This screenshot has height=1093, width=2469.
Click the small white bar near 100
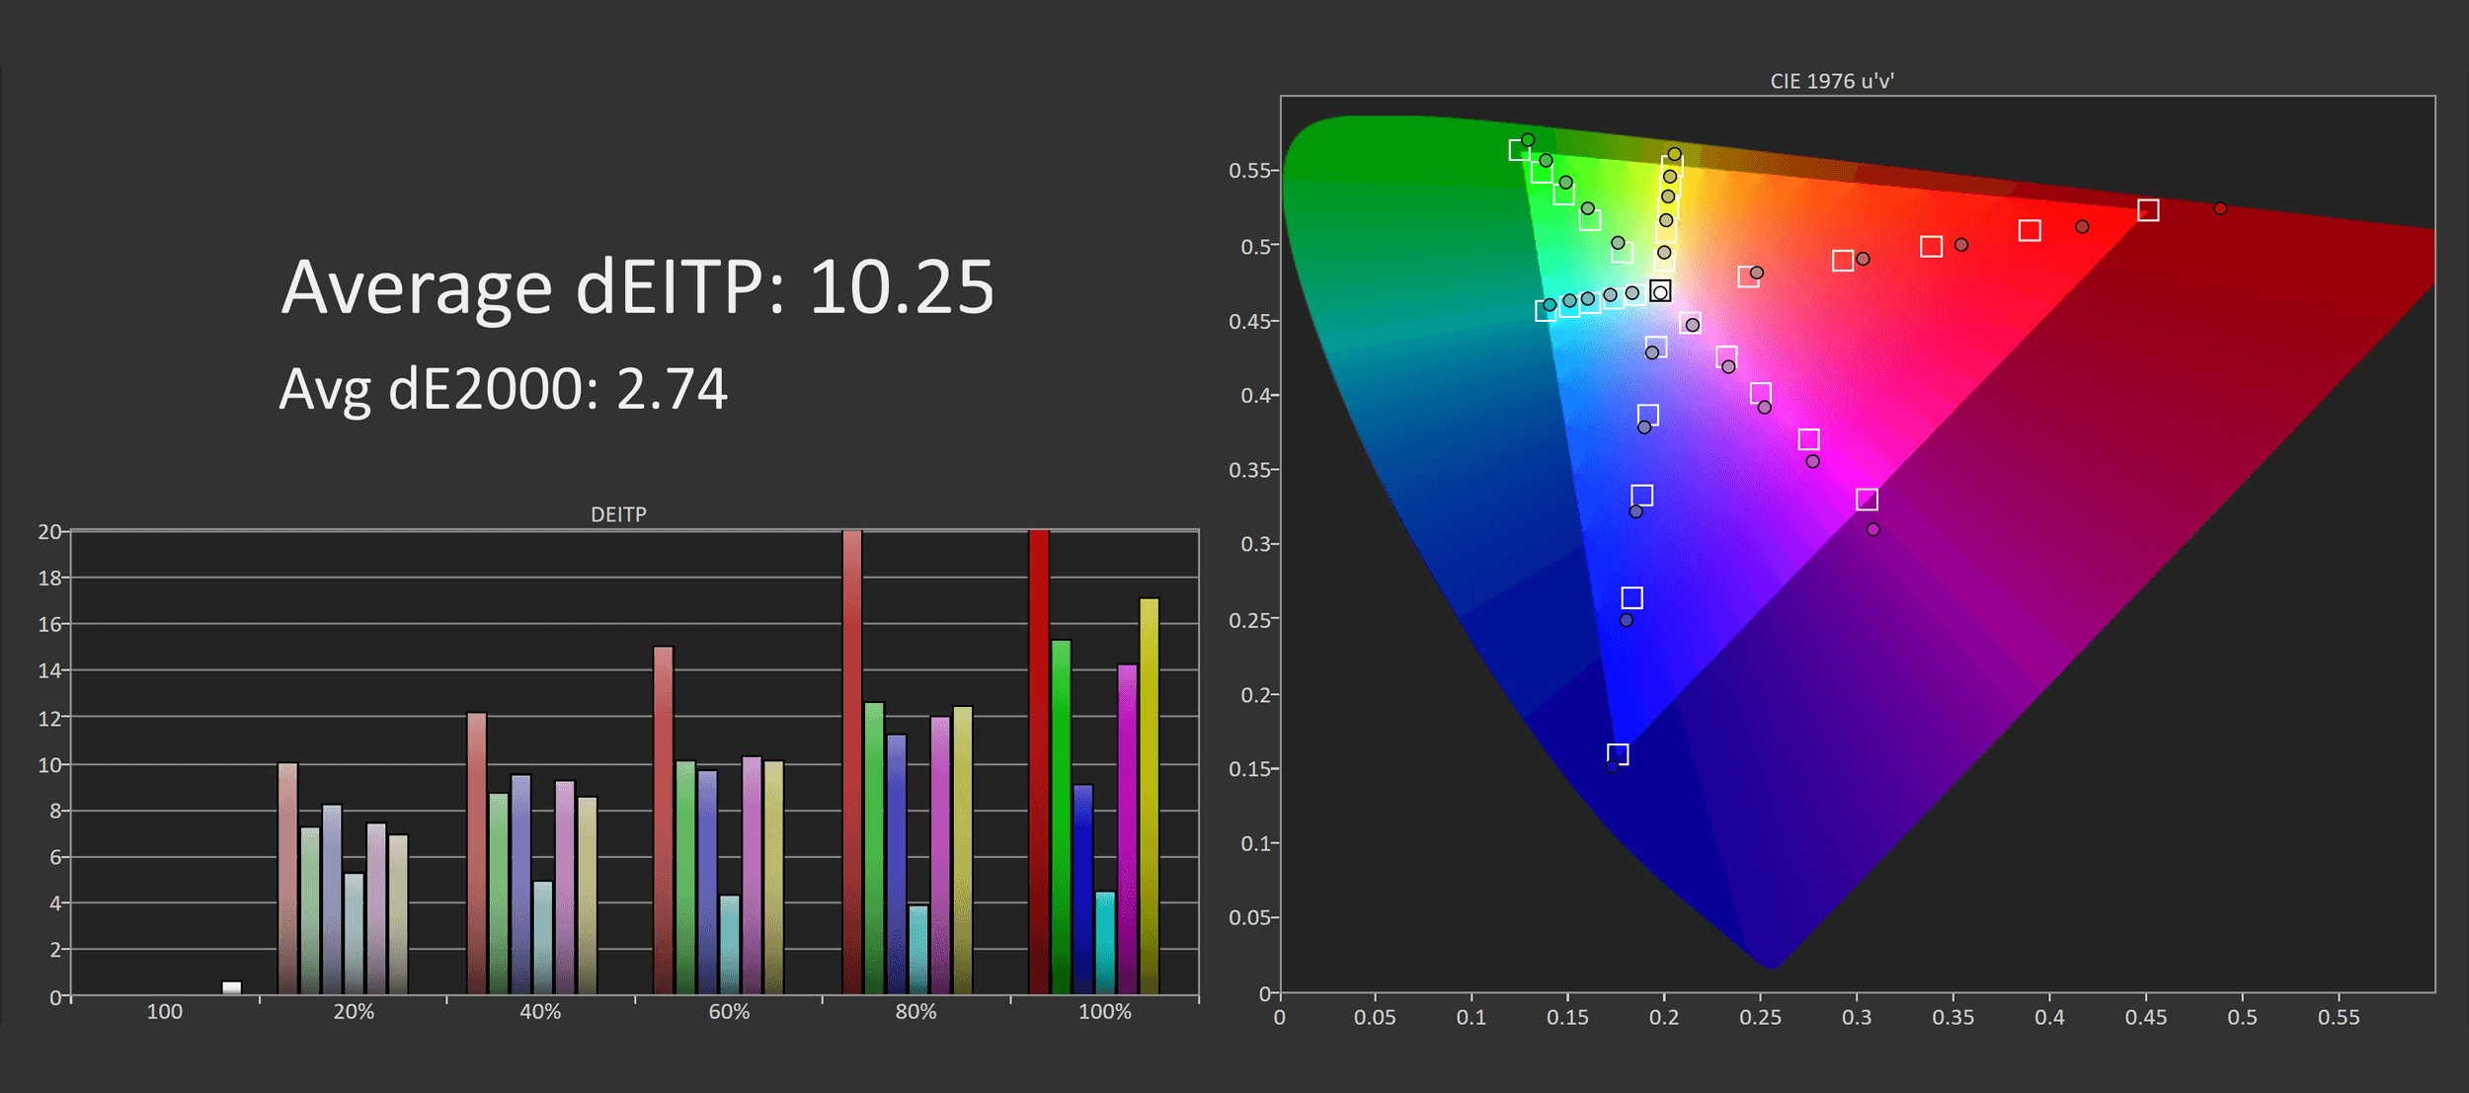[x=232, y=987]
